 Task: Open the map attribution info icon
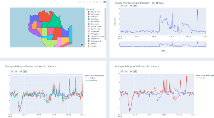click(82, 45)
